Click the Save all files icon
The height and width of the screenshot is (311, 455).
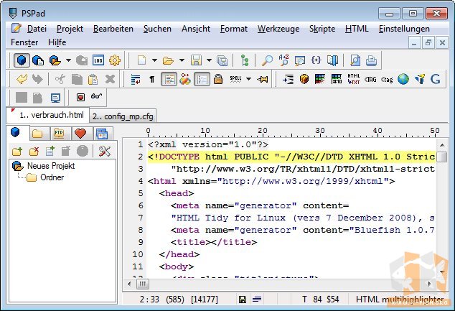tap(222, 60)
